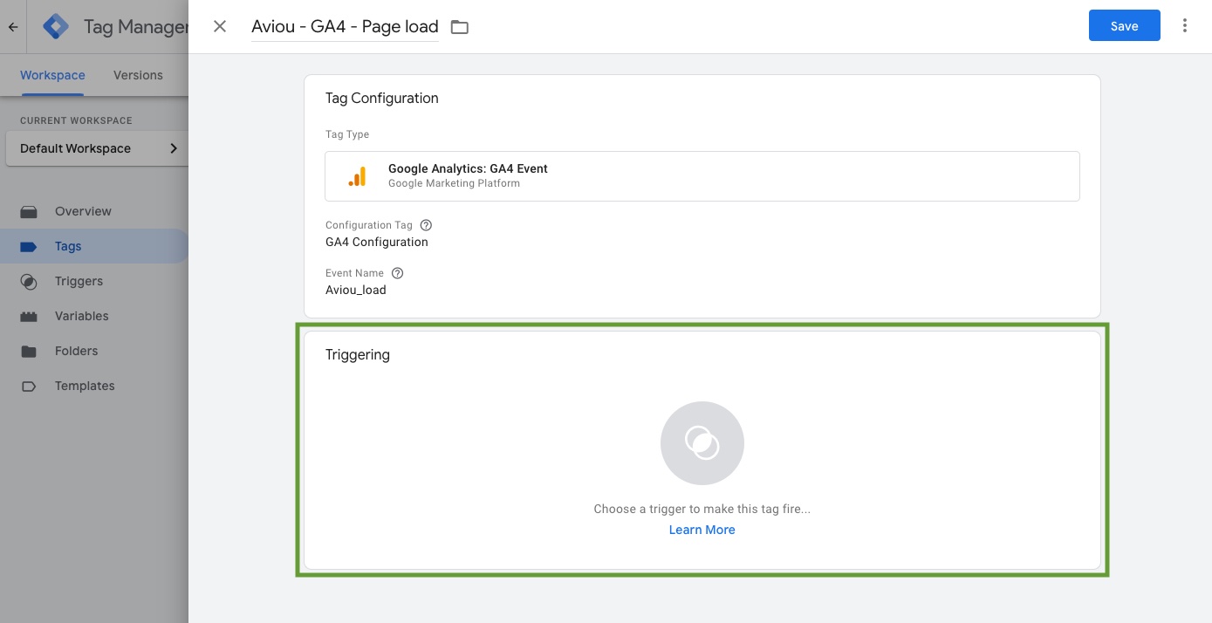Click the Tags label icon in sidebar
1212x623 pixels.
pos(29,247)
